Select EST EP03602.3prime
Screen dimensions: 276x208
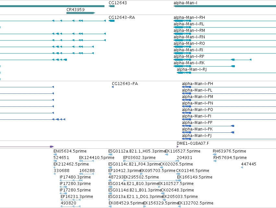tap(139, 158)
